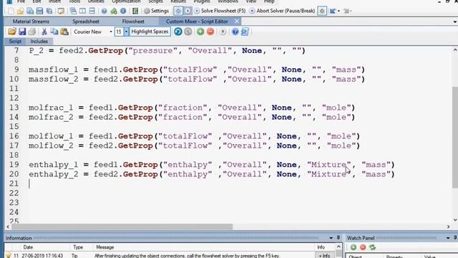The image size is (458, 258).
Task: Switch to Spreadsheet tab
Action: click(x=86, y=21)
